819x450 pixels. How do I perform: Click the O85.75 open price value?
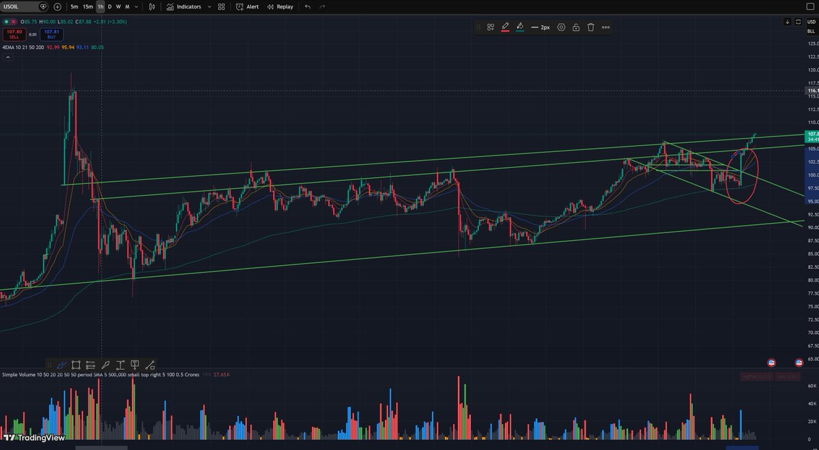(30, 22)
